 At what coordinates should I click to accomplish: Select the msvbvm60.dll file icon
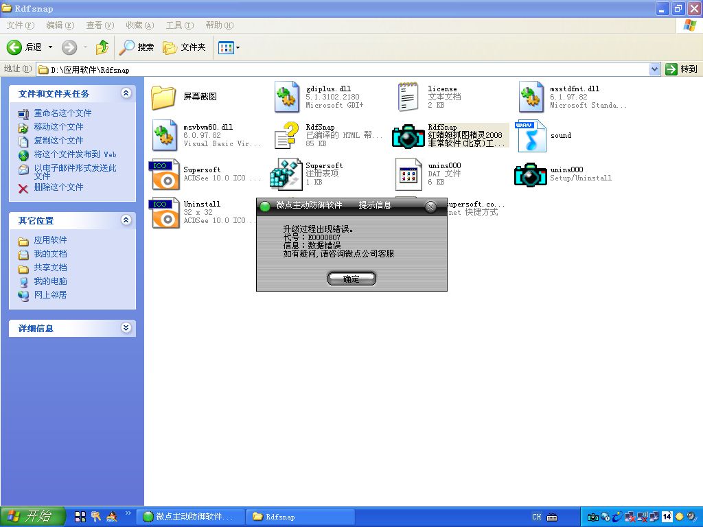[x=165, y=135]
